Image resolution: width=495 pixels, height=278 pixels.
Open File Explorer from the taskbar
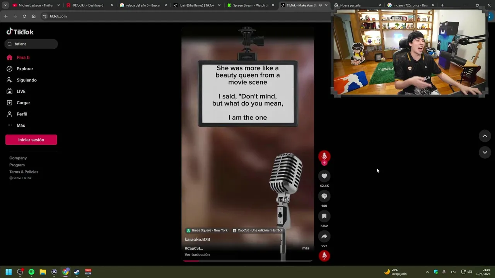click(43, 272)
